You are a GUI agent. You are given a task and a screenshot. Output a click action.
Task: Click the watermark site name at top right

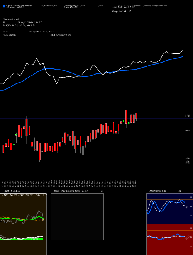[159, 5]
